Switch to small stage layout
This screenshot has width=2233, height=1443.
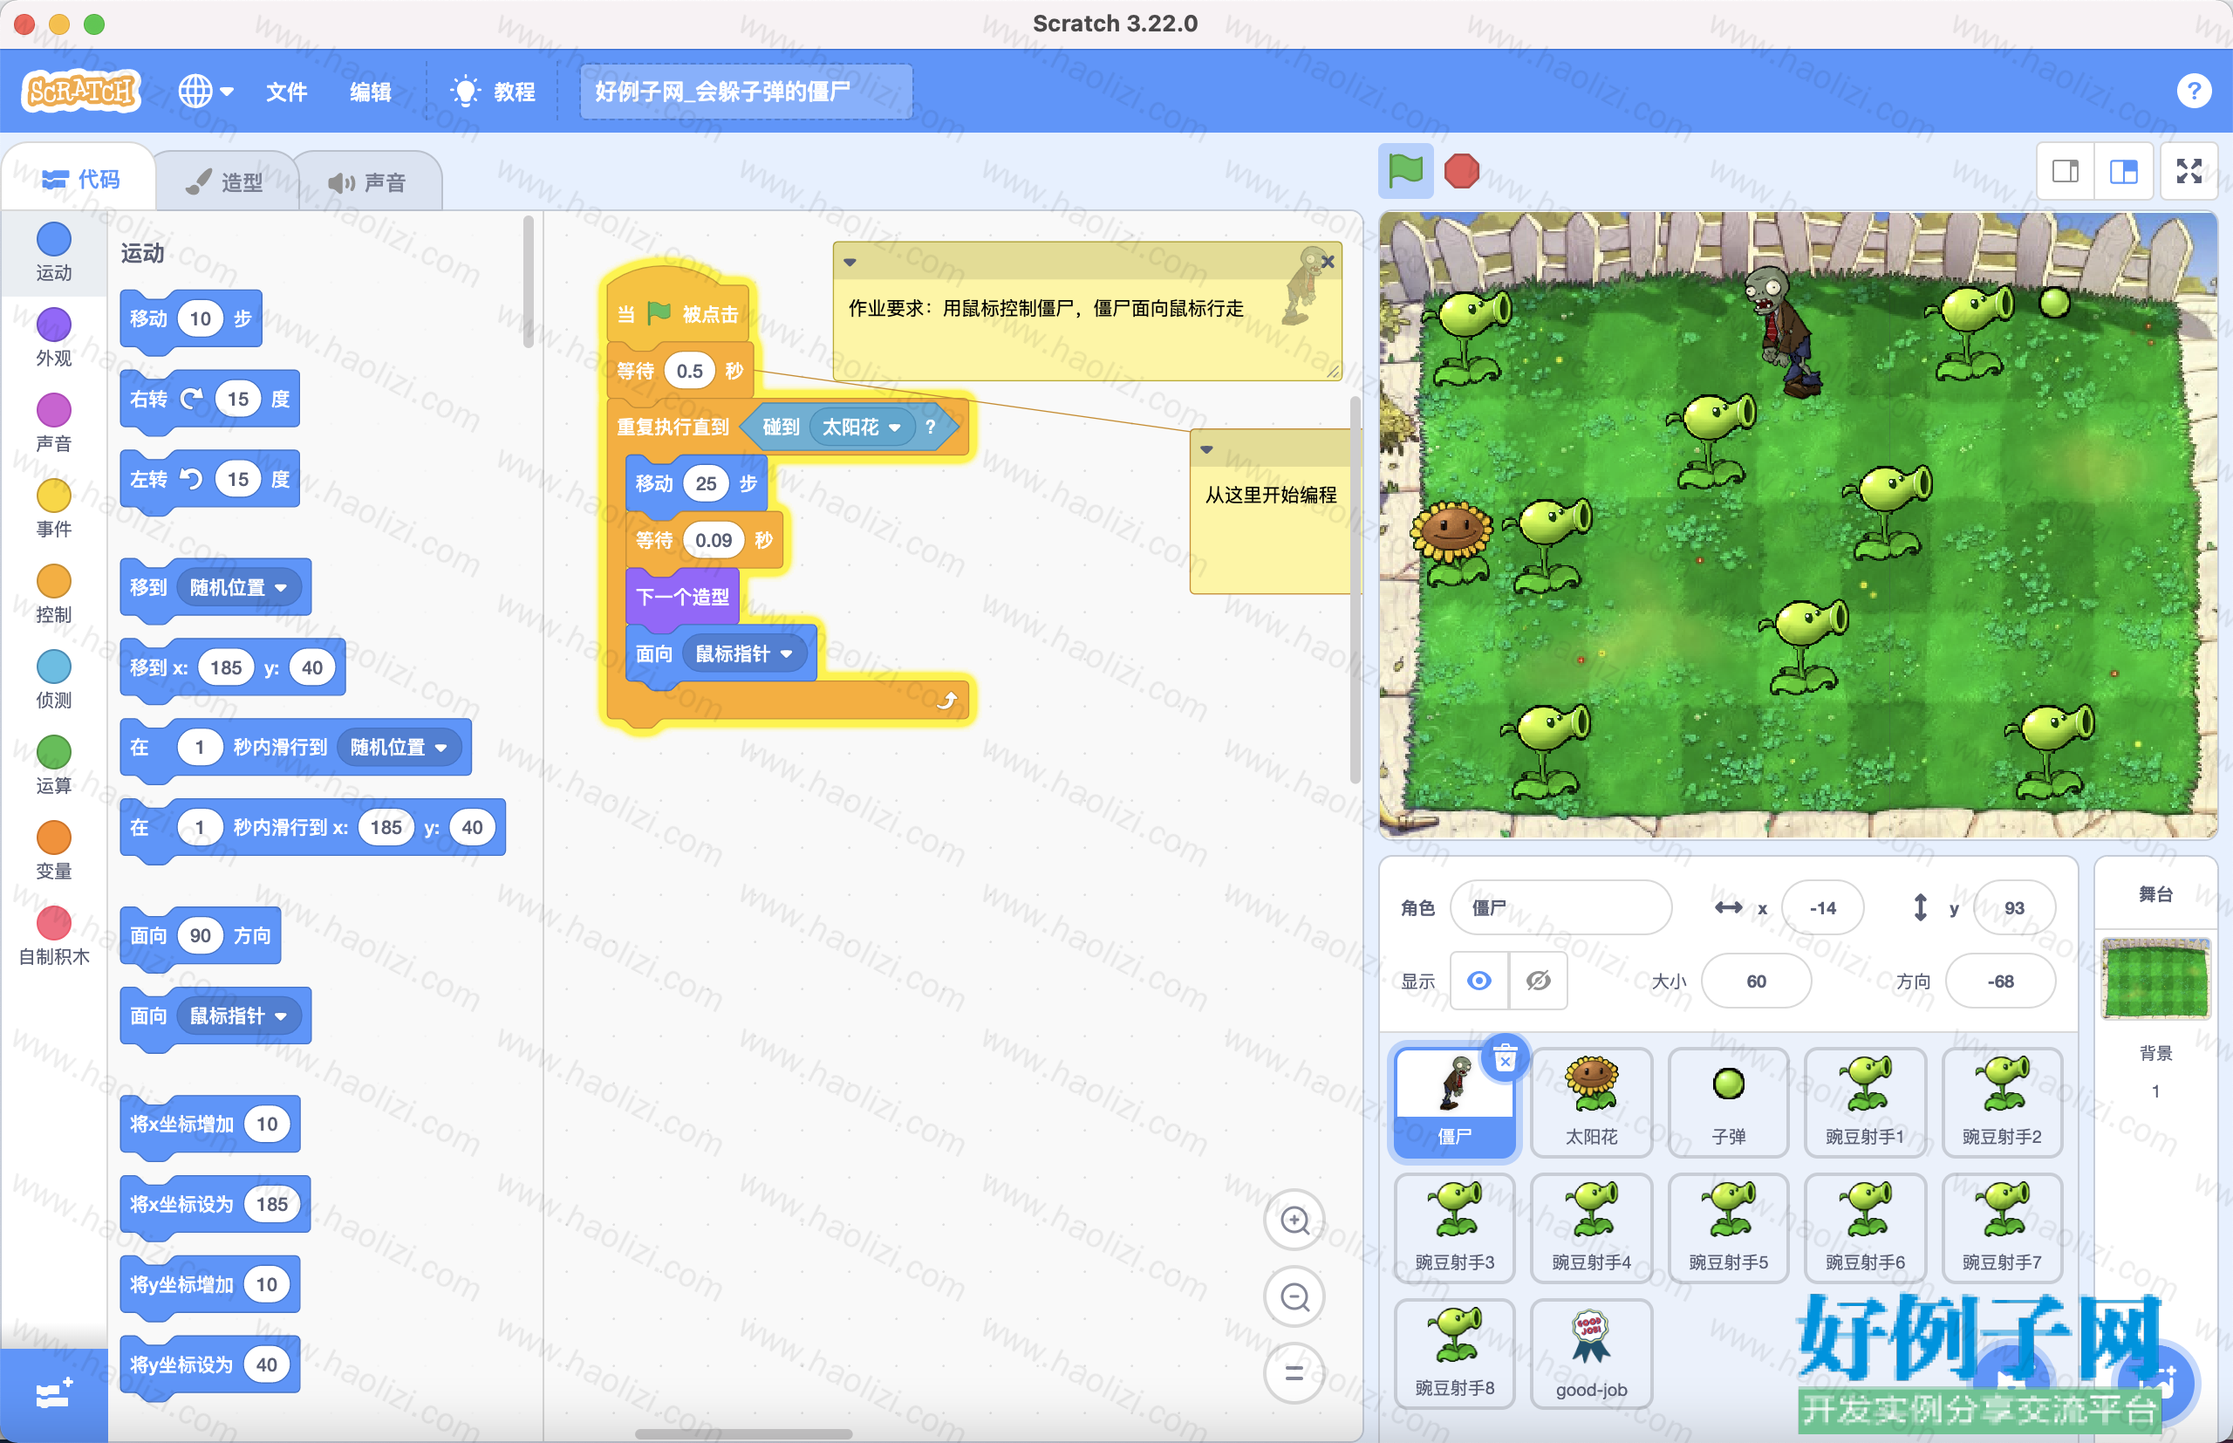point(2066,172)
